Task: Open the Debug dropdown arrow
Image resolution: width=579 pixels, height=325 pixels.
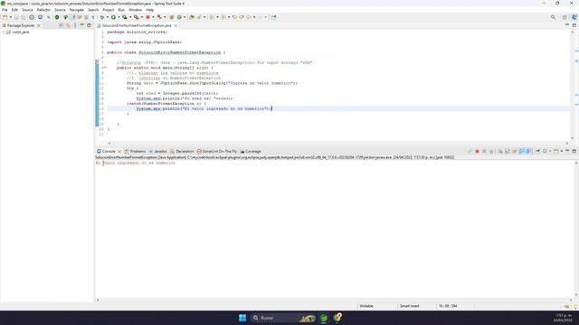Action: pyautogui.click(x=108, y=17)
